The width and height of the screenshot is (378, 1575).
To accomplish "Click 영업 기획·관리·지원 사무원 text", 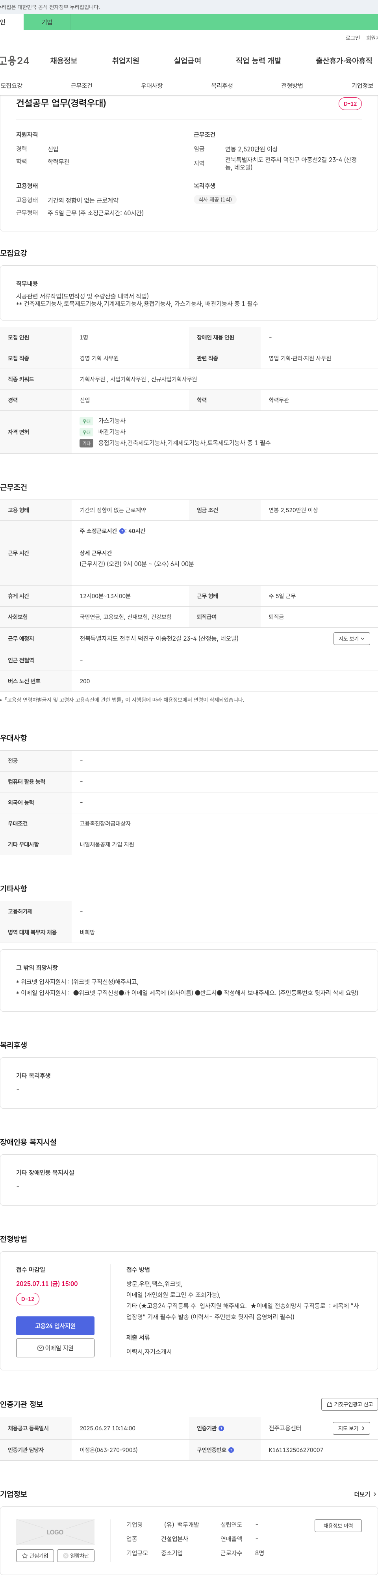I will click(300, 358).
